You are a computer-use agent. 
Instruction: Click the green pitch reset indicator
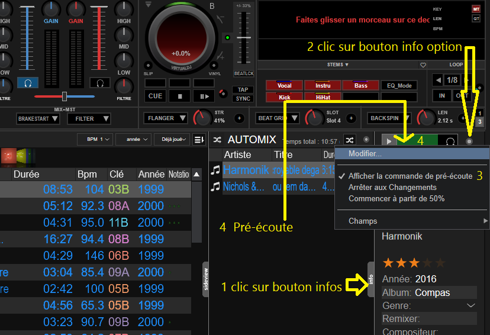click(x=227, y=37)
